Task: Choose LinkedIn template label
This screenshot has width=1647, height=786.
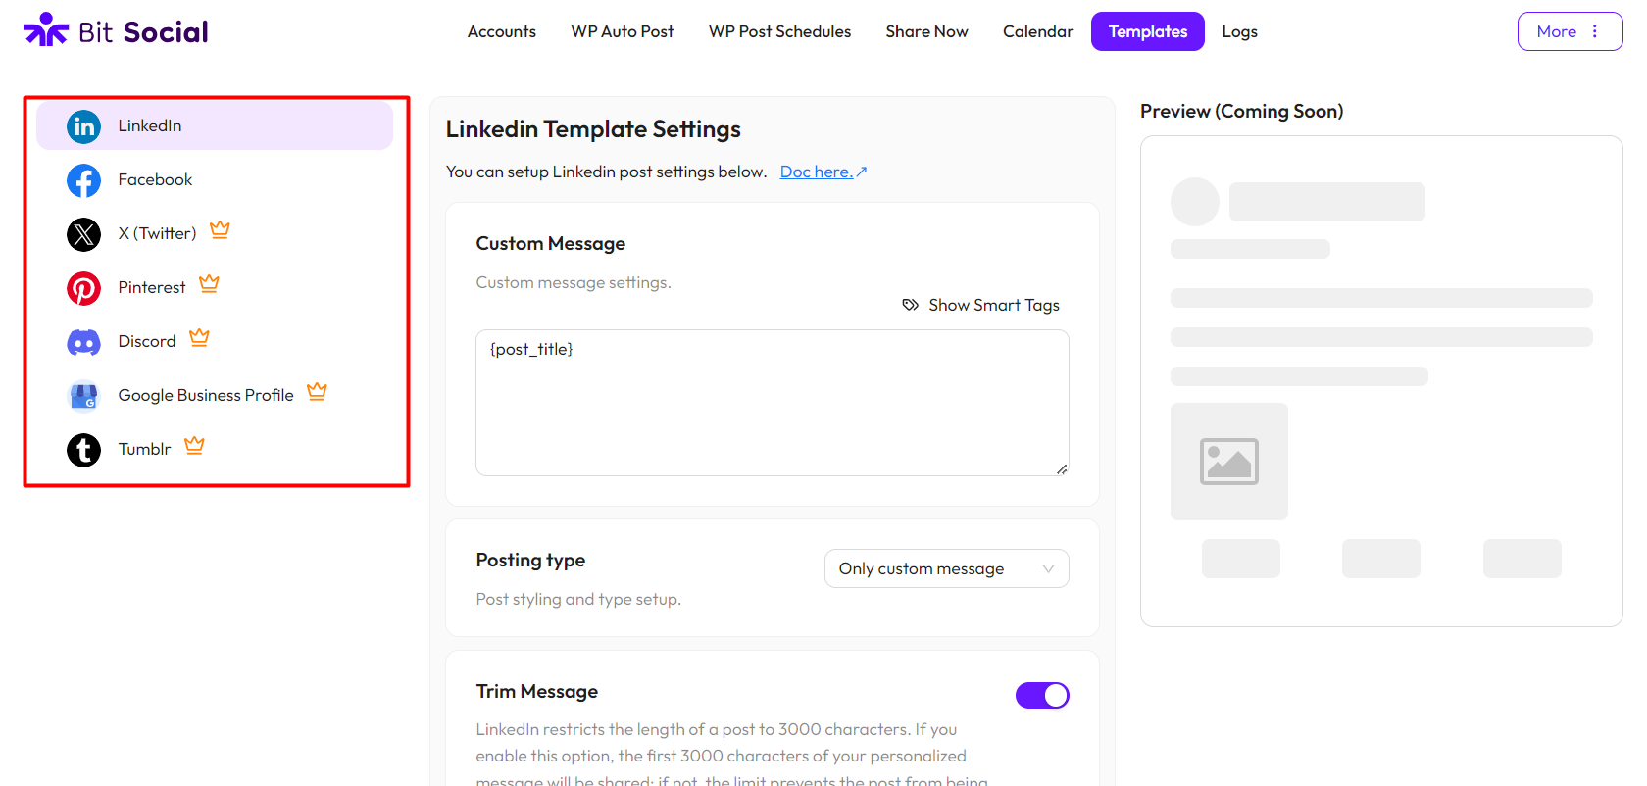Action: [x=150, y=125]
